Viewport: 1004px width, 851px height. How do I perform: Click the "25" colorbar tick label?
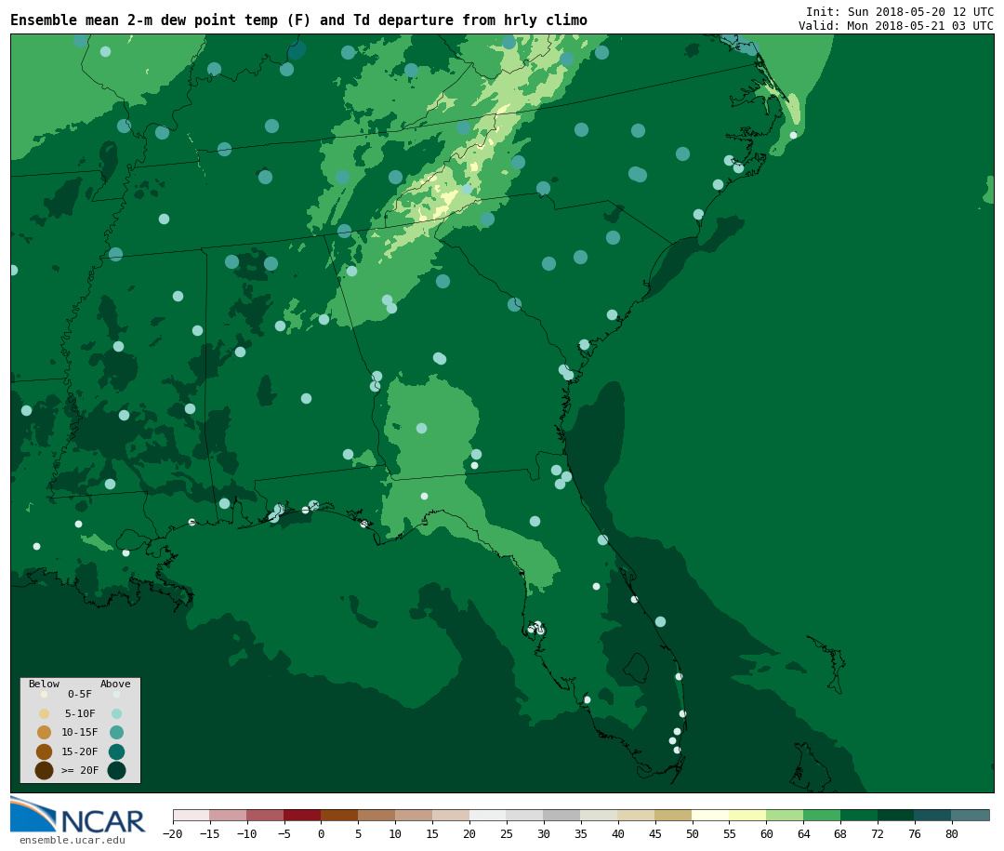pos(507,833)
